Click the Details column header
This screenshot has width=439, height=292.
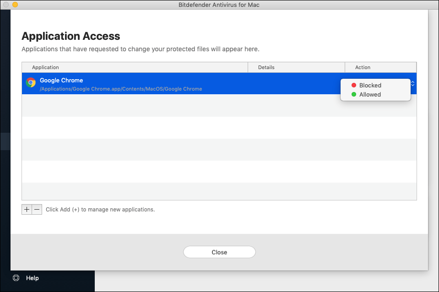pyautogui.click(x=266, y=67)
